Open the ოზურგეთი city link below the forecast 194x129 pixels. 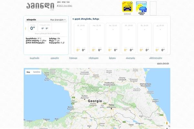tap(93, 58)
